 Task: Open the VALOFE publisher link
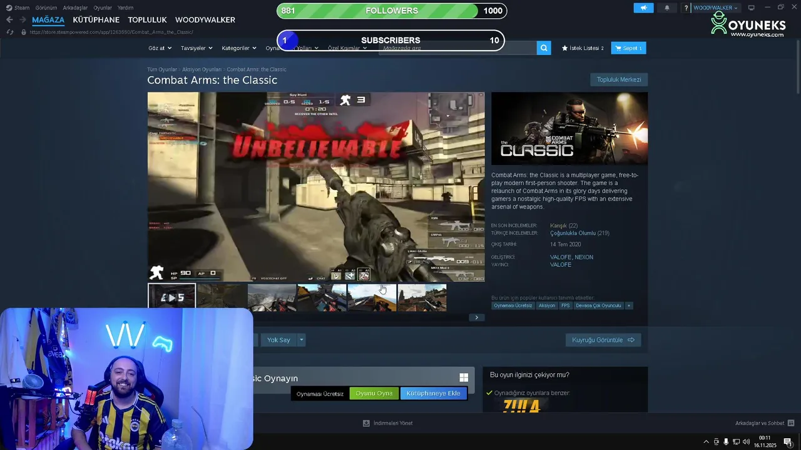pos(561,264)
